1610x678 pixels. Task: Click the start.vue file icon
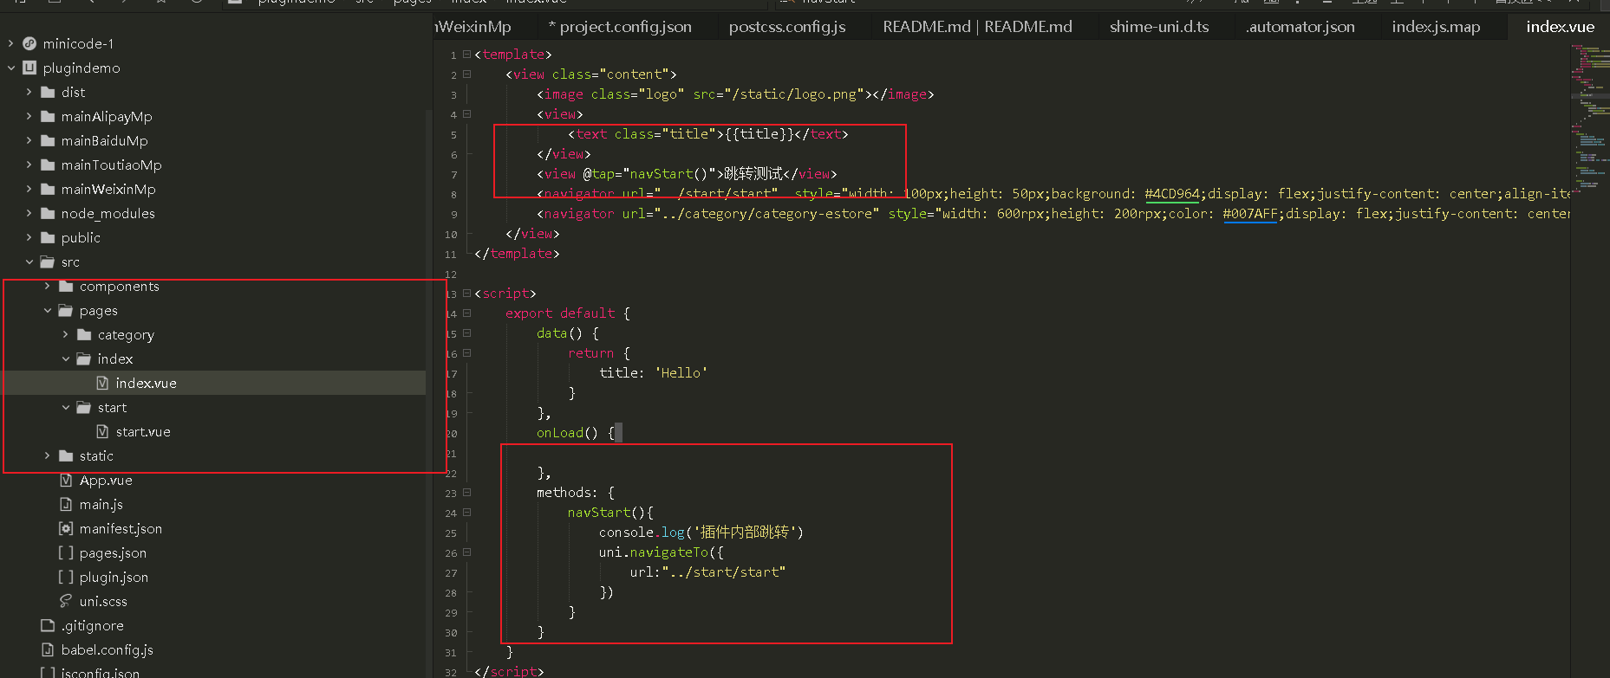(102, 431)
